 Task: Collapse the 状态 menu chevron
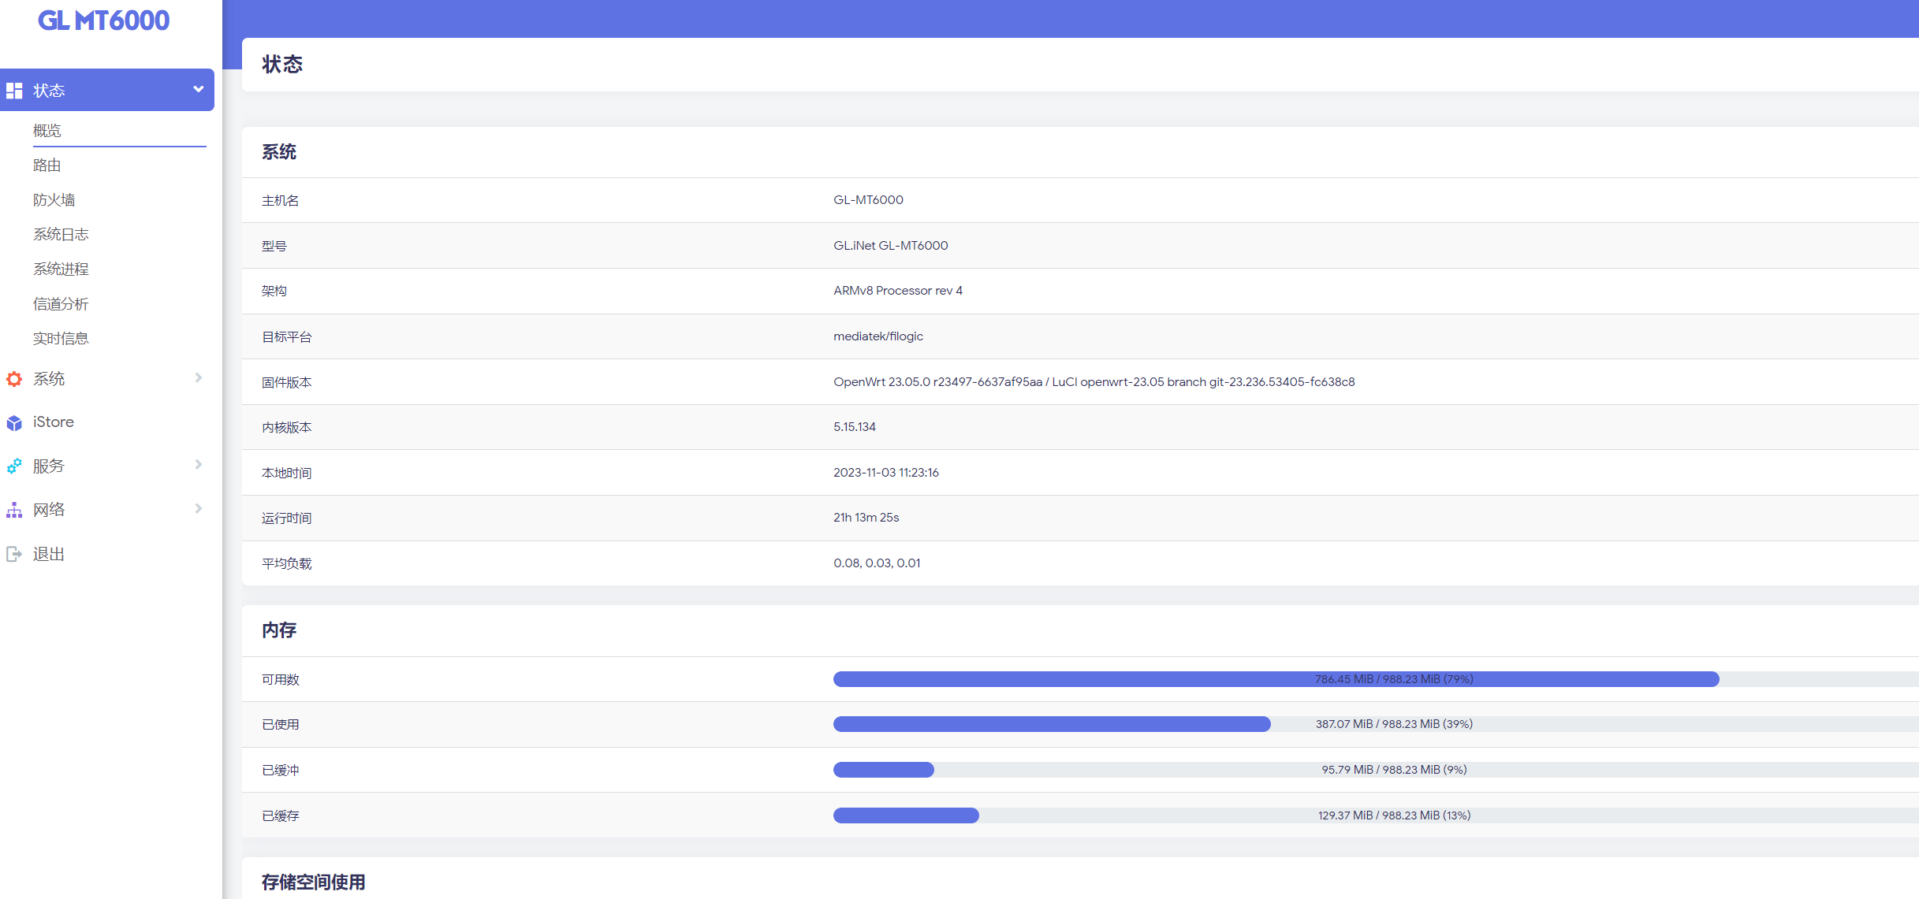coord(199,90)
